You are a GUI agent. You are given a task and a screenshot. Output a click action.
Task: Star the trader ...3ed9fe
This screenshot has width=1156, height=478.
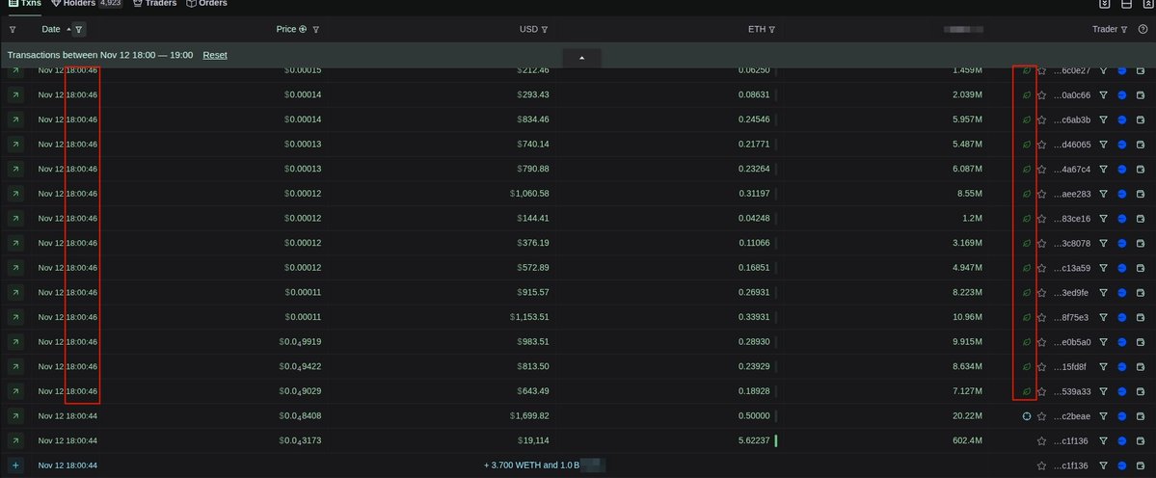pos(1041,292)
